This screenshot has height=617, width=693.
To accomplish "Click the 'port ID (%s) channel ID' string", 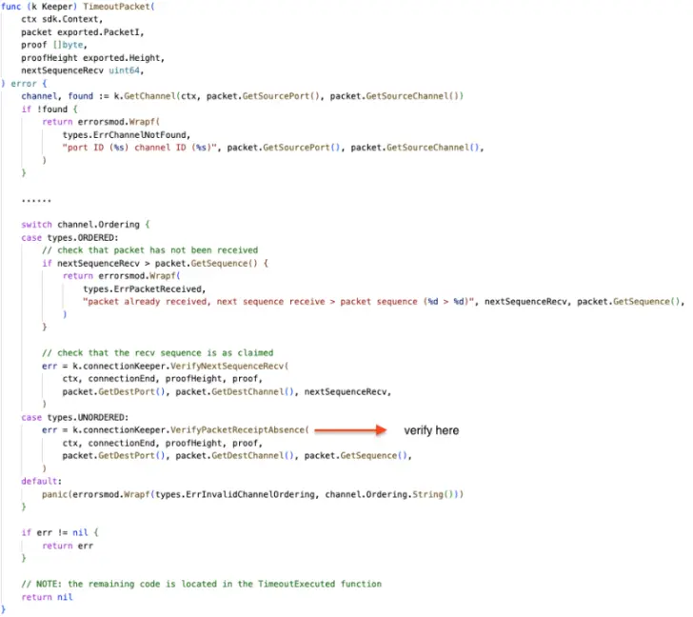I will point(139,148).
